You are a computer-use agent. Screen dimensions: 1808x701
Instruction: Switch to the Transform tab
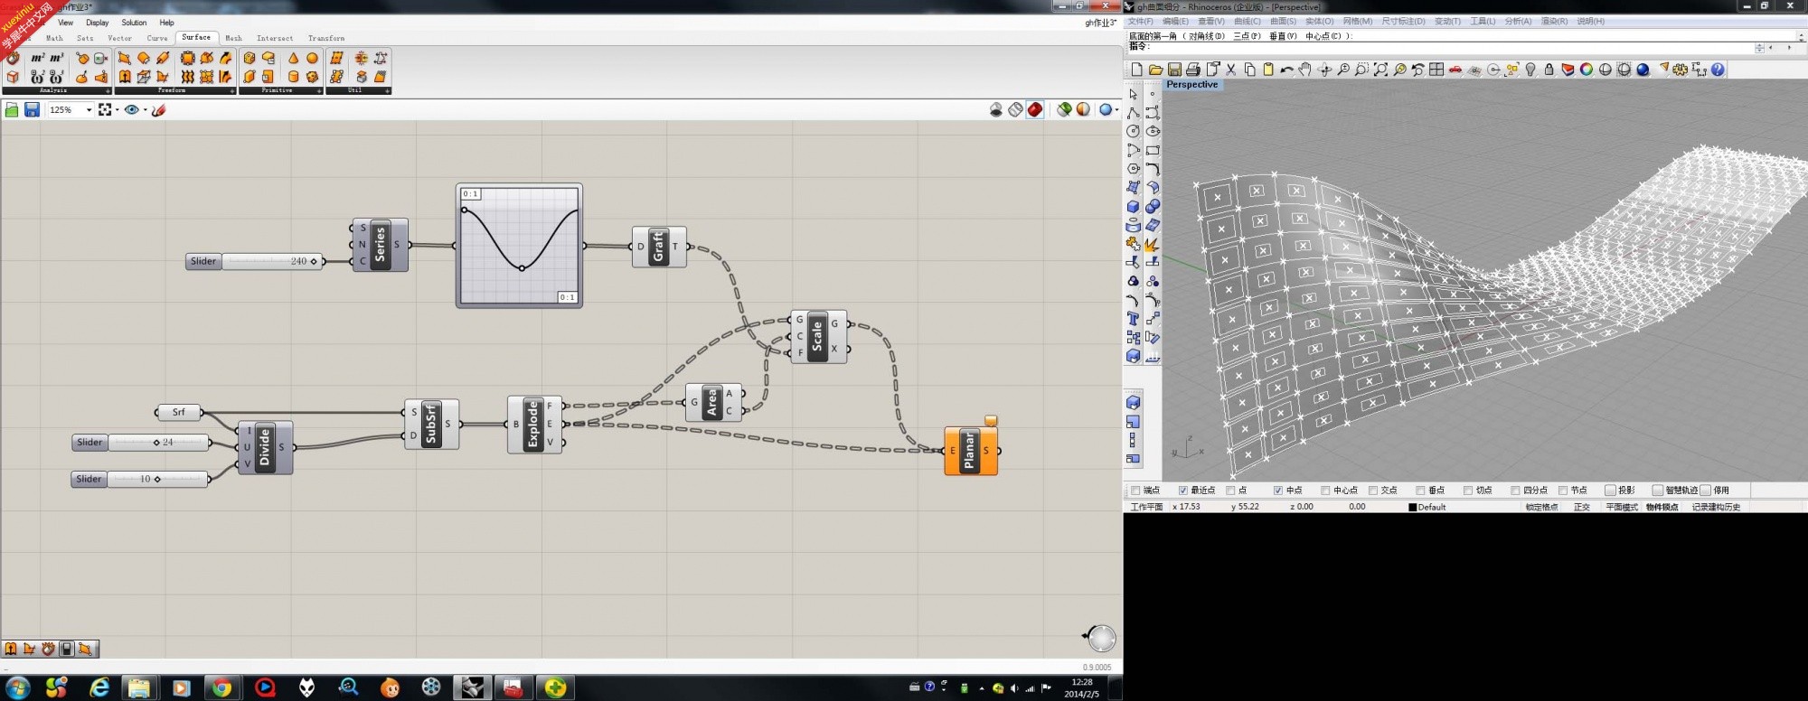pos(325,38)
